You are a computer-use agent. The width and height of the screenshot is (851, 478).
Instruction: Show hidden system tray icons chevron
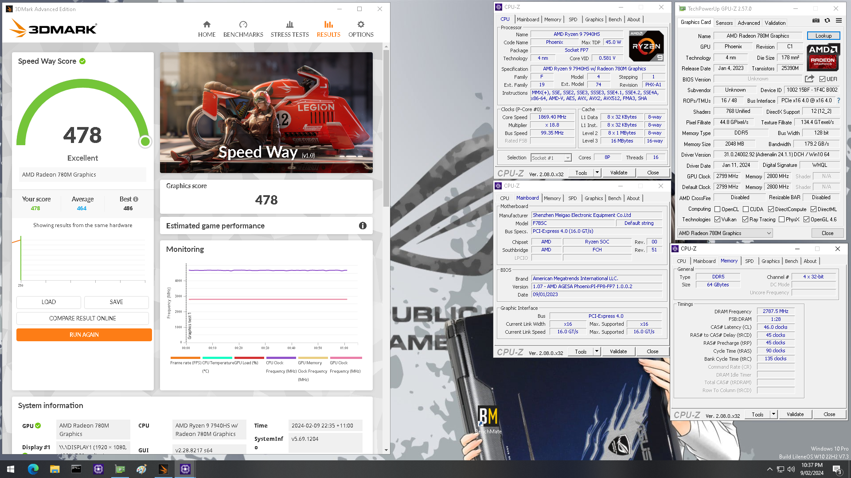point(770,469)
